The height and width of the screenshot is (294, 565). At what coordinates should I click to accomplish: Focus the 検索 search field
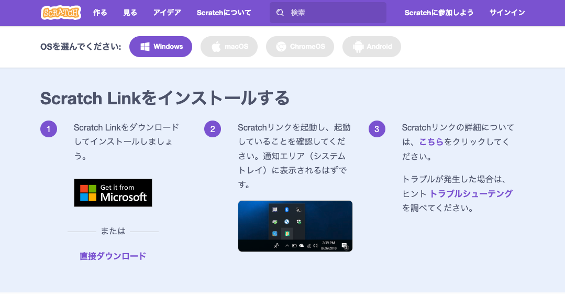tap(328, 13)
